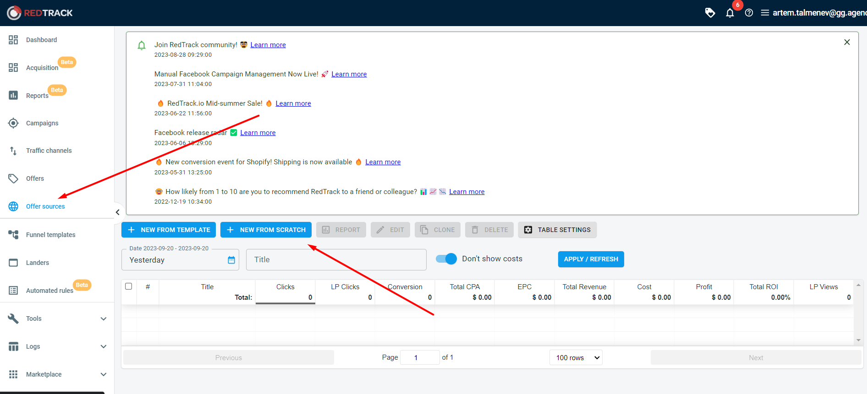Click the Marketplace grid icon

(x=13, y=374)
